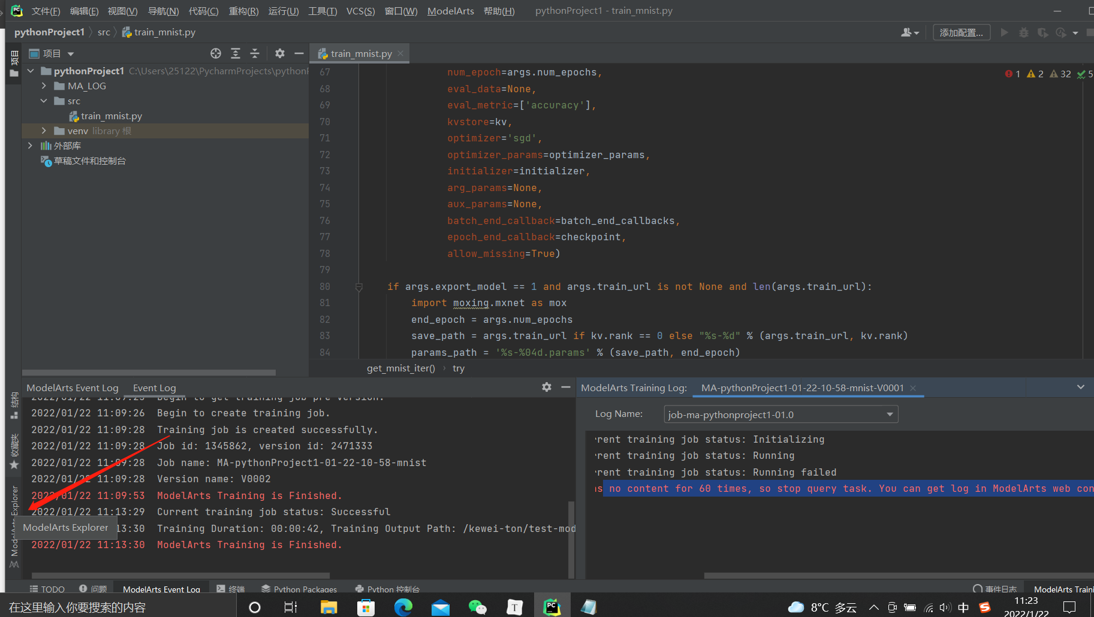Open the TODO tool window button
1094x617 pixels.
coord(47,589)
